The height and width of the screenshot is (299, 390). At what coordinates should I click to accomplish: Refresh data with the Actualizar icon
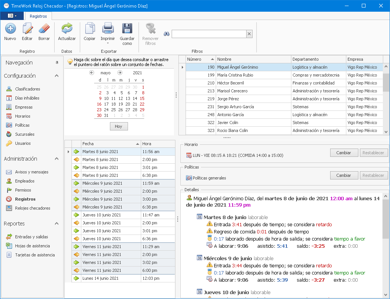67,29
